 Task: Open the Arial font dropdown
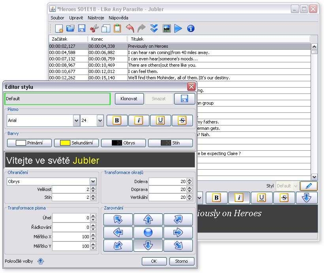click(76, 120)
